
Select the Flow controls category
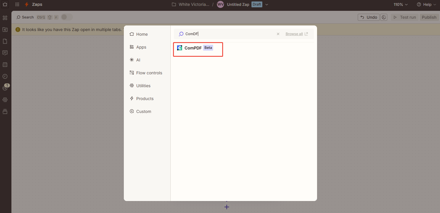pos(149,73)
